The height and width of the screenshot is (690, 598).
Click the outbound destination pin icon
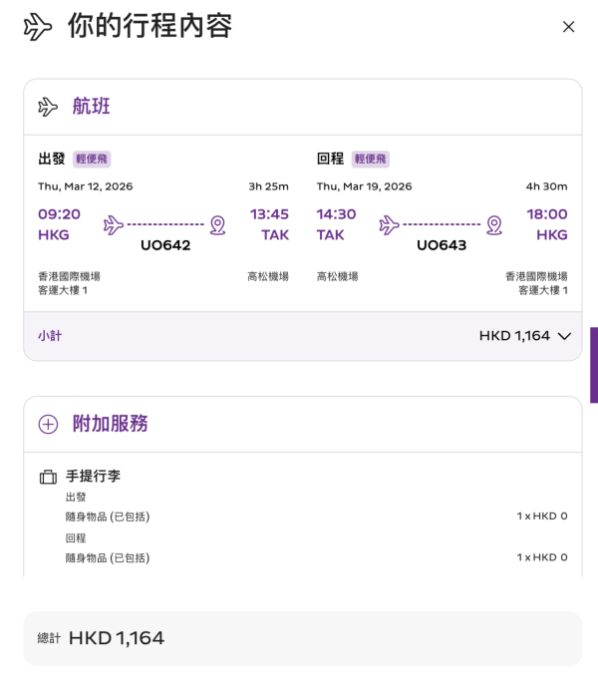tap(218, 224)
